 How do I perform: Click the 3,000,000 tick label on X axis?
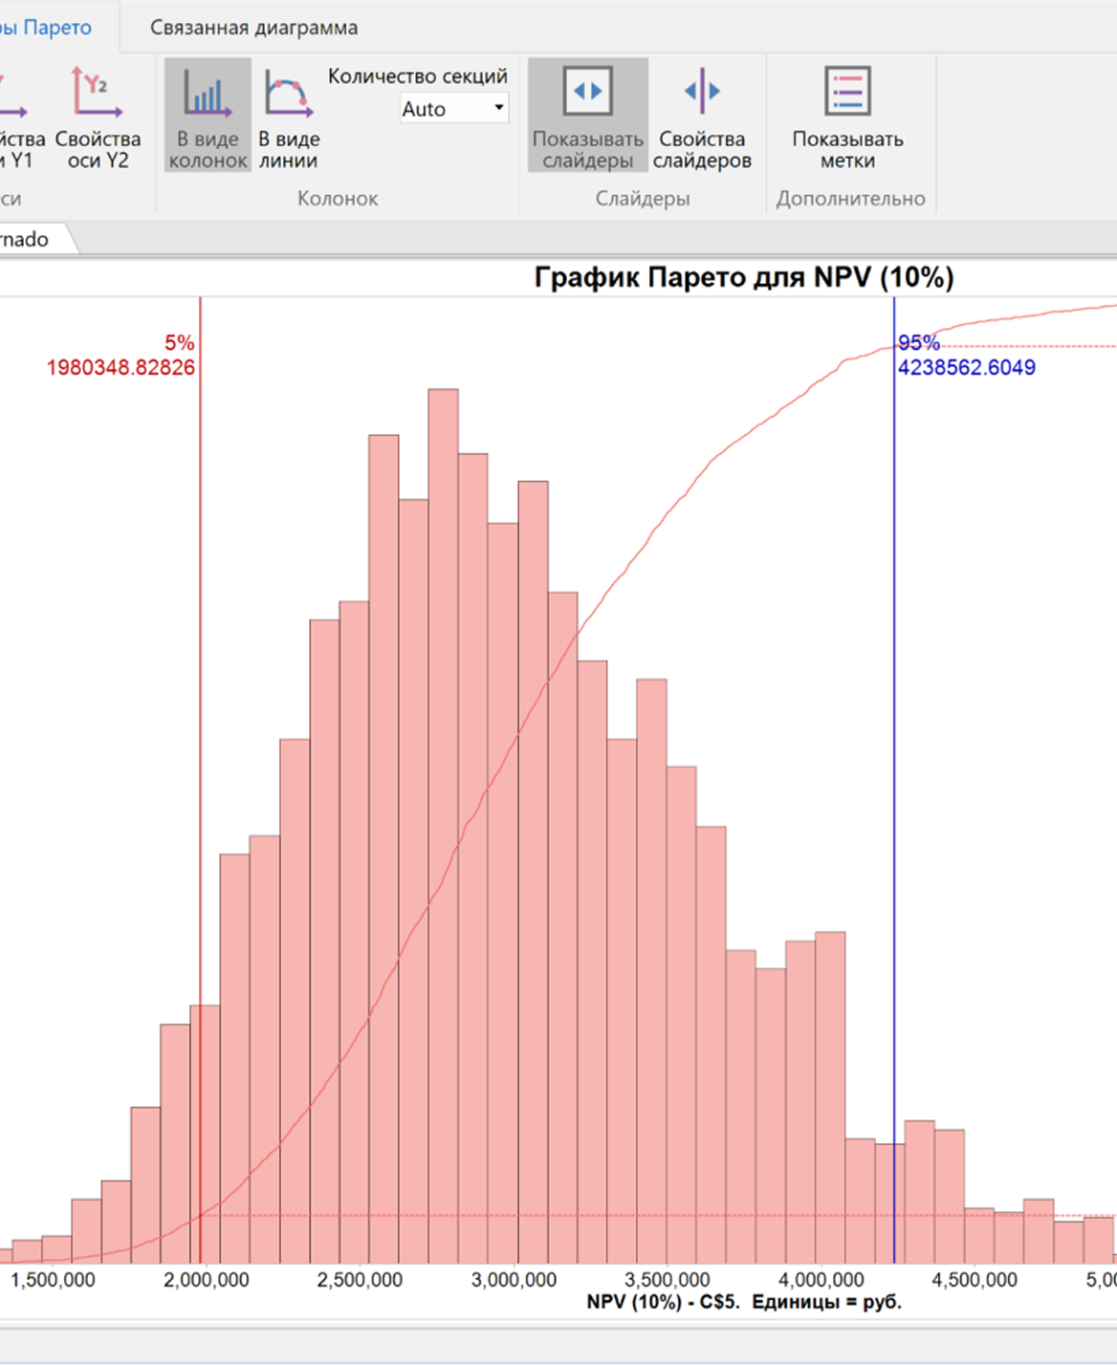[x=514, y=1280]
